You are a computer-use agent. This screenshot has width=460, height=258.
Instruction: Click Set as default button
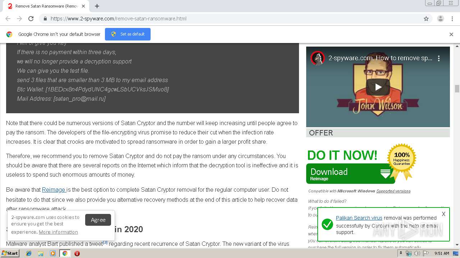tap(128, 34)
